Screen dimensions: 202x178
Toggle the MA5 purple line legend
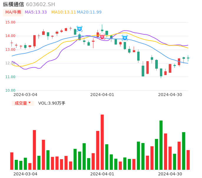pos(36,12)
